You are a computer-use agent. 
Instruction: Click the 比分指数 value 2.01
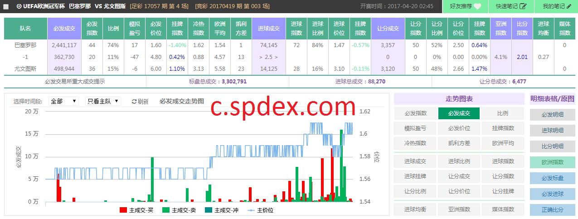522,57
